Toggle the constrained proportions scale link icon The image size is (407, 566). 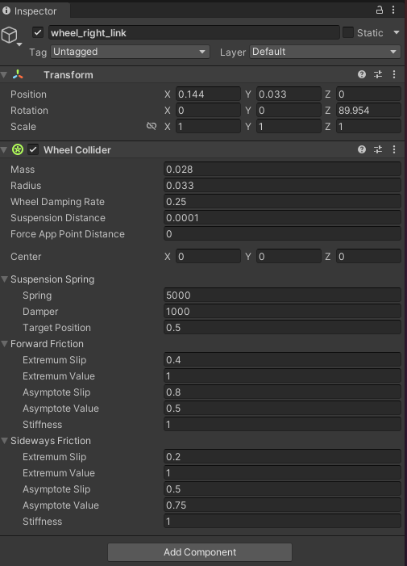[x=152, y=126]
